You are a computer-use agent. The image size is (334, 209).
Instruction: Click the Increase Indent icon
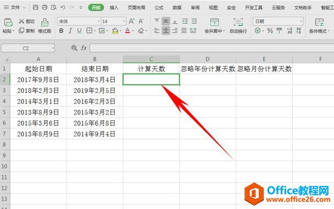(194, 21)
